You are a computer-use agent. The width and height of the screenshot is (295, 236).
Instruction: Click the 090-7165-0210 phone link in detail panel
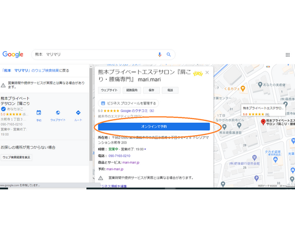(x=119, y=156)
